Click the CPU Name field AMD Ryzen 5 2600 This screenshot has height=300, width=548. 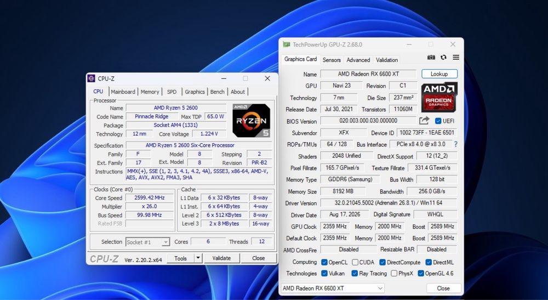[176, 107]
